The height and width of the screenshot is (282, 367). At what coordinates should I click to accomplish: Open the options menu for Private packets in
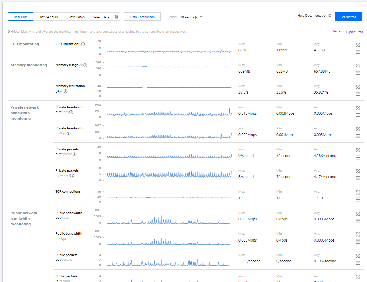tap(358, 178)
